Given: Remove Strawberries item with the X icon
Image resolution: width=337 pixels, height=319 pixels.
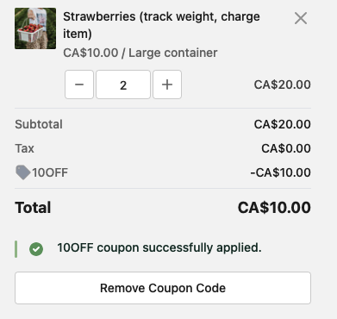Looking at the screenshot, I should [x=301, y=18].
